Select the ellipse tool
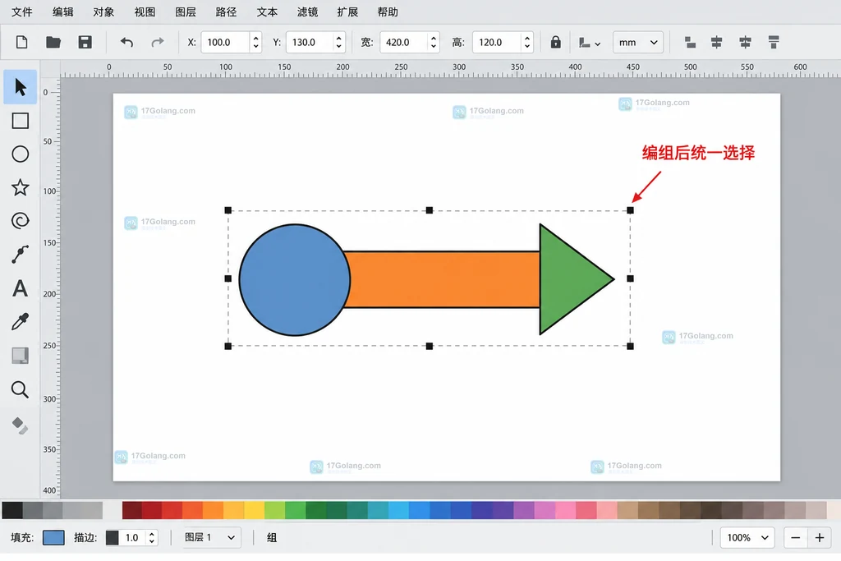 21,154
